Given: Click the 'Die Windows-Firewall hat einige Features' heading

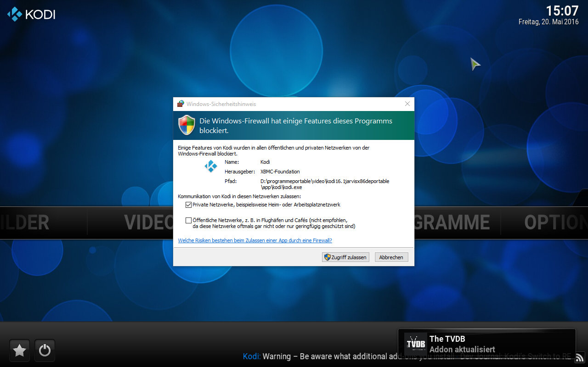Looking at the screenshot, I should [x=296, y=126].
